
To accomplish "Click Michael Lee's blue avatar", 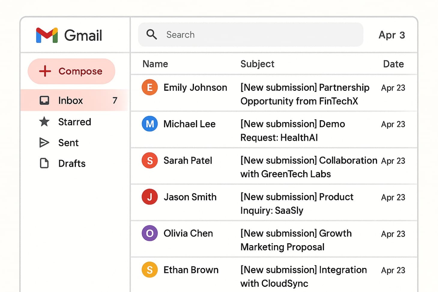I will 150,124.
